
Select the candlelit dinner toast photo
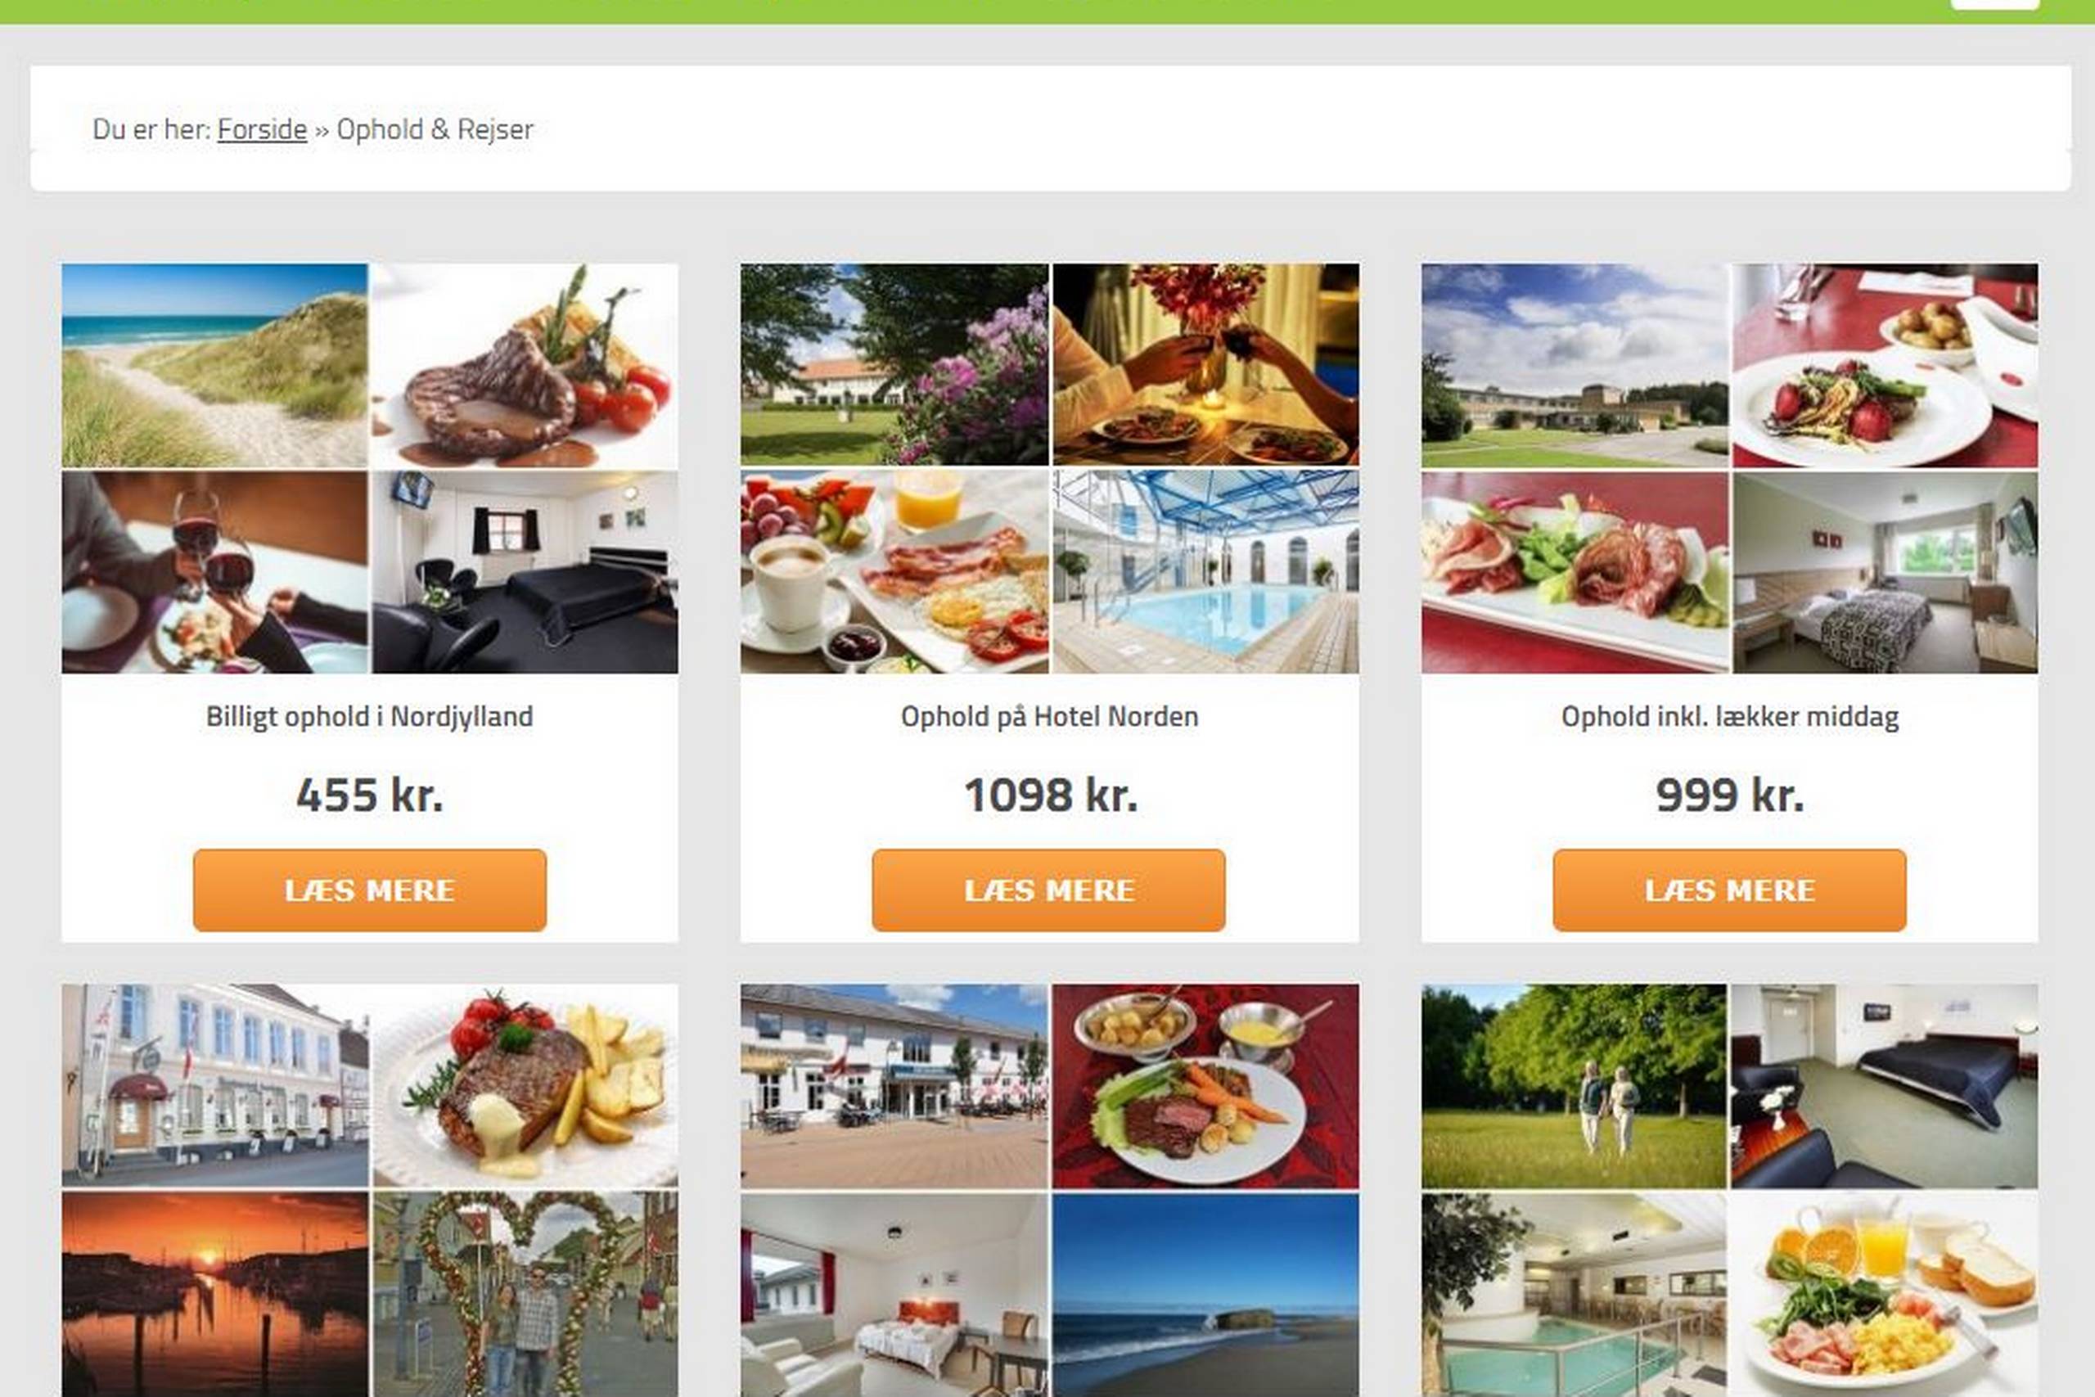1206,364
